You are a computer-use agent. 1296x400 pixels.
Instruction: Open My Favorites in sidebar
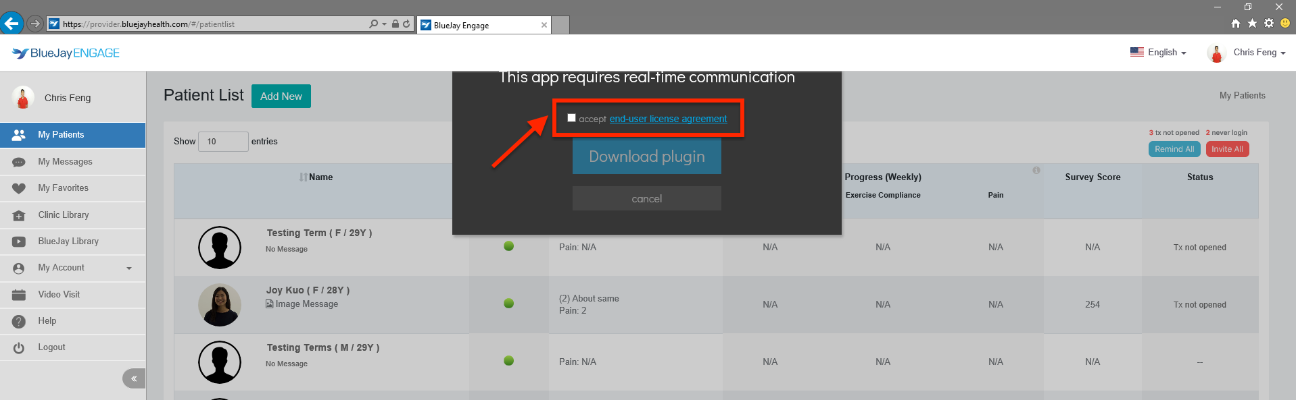[x=73, y=188]
